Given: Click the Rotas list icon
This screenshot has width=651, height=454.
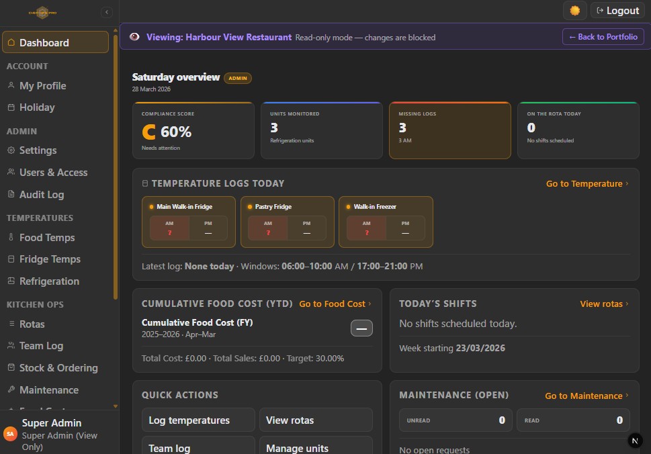Looking at the screenshot, I should (x=11, y=324).
